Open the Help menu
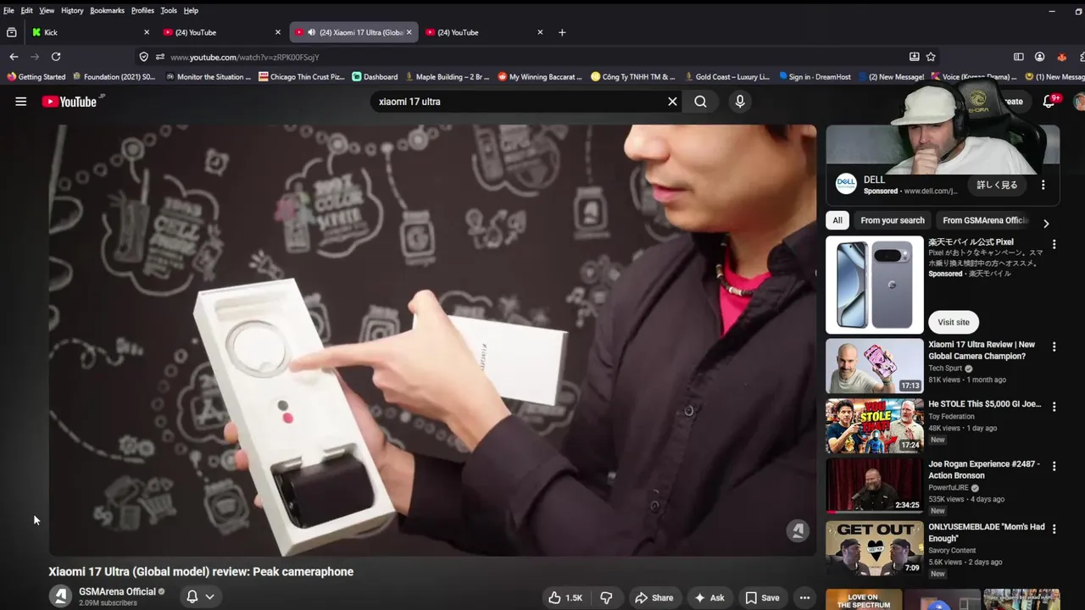Image resolution: width=1085 pixels, height=610 pixels. (x=191, y=10)
